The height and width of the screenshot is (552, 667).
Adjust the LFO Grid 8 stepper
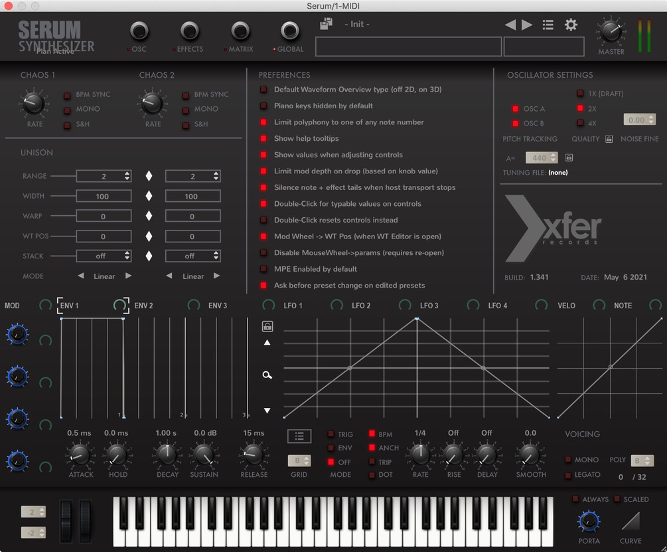307,460
